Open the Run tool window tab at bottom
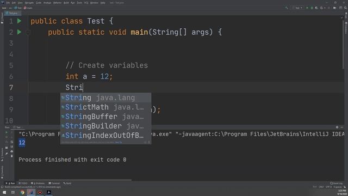Viewport: 348px width, 196px height. pos(10,183)
